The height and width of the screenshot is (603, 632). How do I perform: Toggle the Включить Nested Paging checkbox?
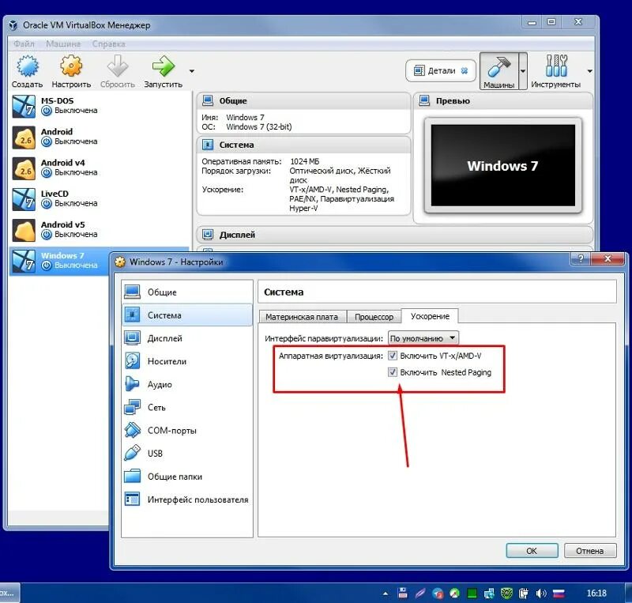[392, 372]
